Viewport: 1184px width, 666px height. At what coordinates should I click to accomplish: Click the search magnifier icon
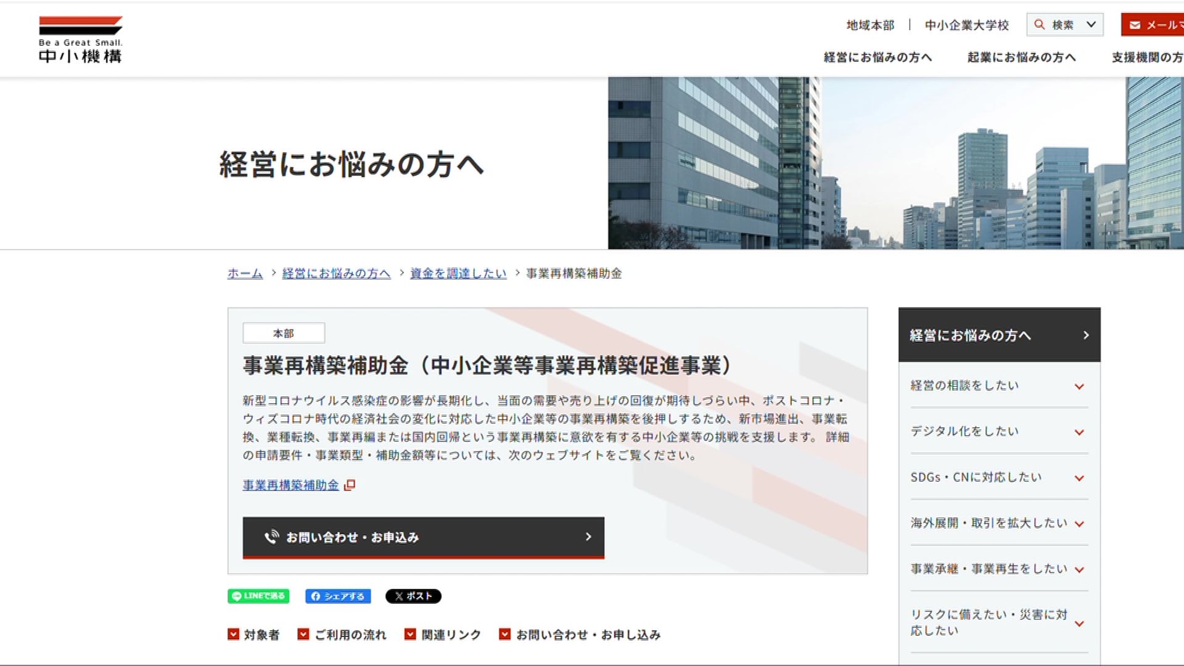pyautogui.click(x=1039, y=24)
